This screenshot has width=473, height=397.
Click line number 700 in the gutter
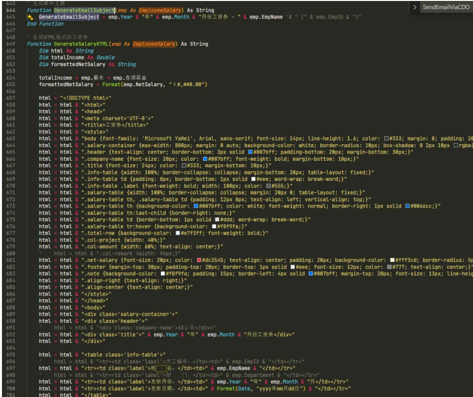point(10,389)
